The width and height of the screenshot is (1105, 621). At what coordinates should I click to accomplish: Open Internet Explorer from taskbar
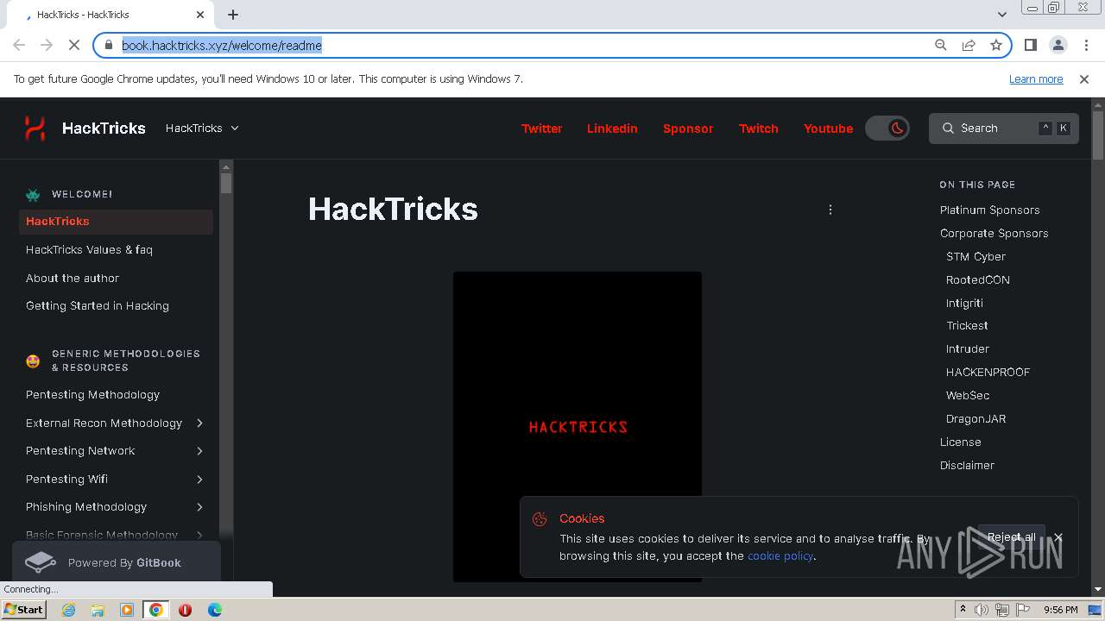point(69,610)
